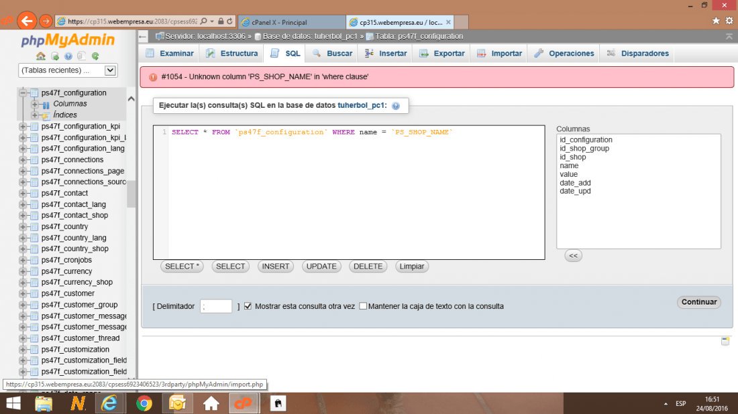Open query console icon at bottom right

725,341
